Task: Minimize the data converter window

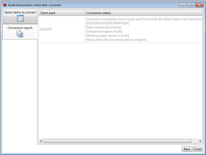Action: pos(182,5)
